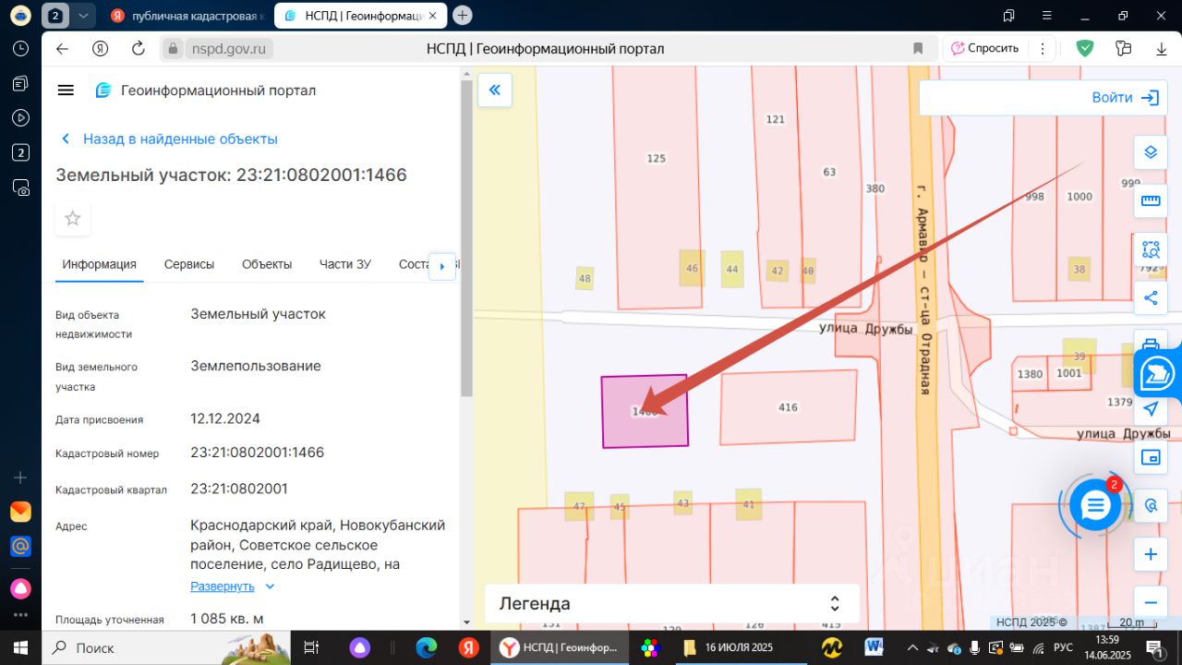The height and width of the screenshot is (665, 1182).
Task: Expand the tab groups dropdown chevron
Action: click(x=84, y=16)
